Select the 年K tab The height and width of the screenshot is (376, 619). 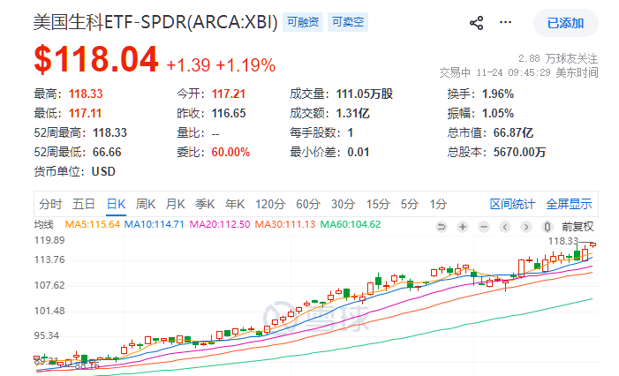point(235,205)
